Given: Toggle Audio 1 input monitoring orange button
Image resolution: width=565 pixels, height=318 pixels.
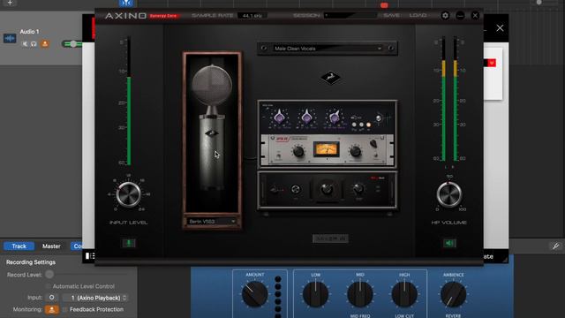Looking at the screenshot, I should point(45,44).
